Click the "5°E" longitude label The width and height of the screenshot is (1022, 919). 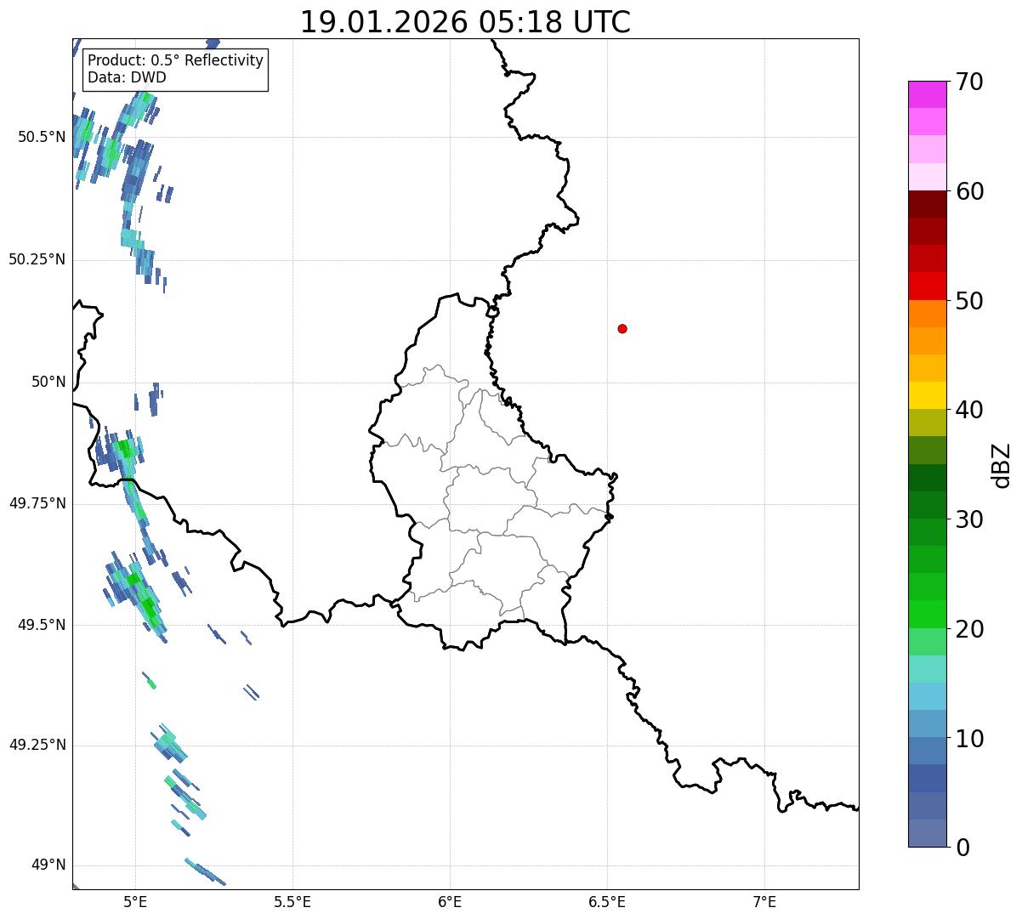(x=135, y=902)
